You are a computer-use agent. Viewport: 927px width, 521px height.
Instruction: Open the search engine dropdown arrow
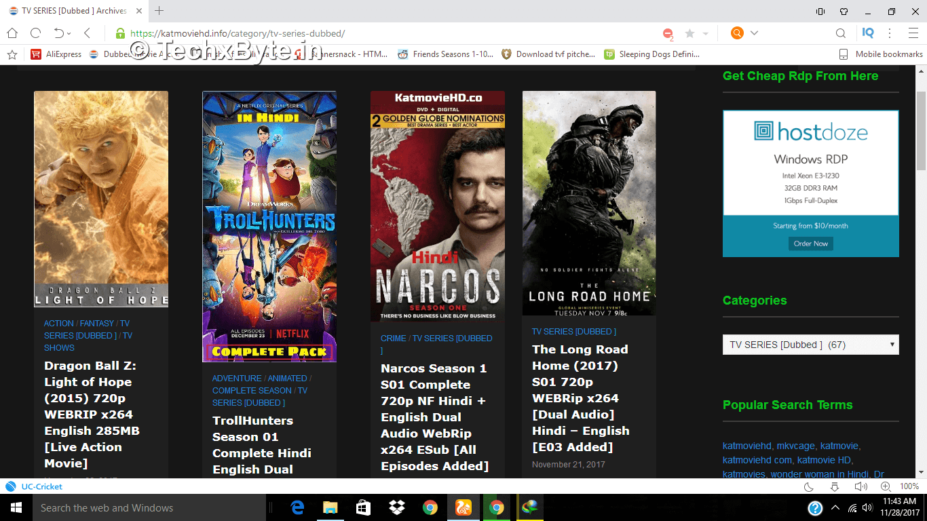point(754,33)
